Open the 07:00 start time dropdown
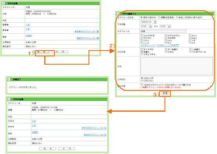The height and width of the screenshot is (154, 217). coord(146,26)
